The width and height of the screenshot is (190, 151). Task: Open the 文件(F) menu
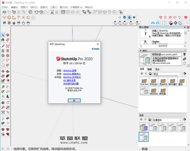pyautogui.click(x=5, y=7)
